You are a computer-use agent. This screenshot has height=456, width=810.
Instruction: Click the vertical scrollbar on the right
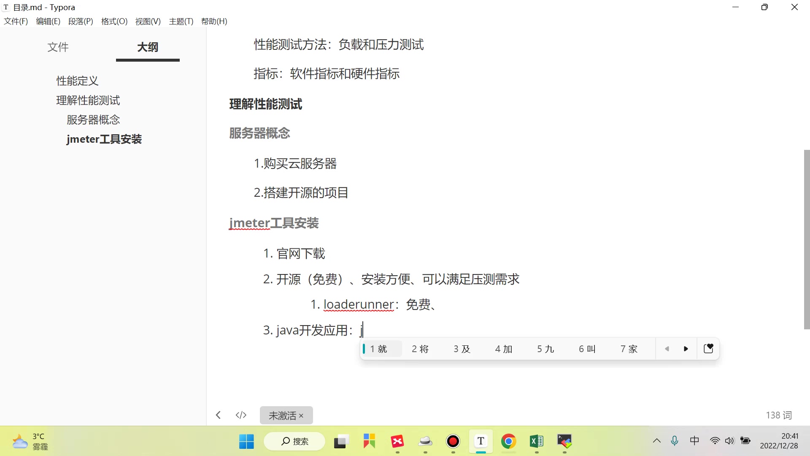coord(806,239)
